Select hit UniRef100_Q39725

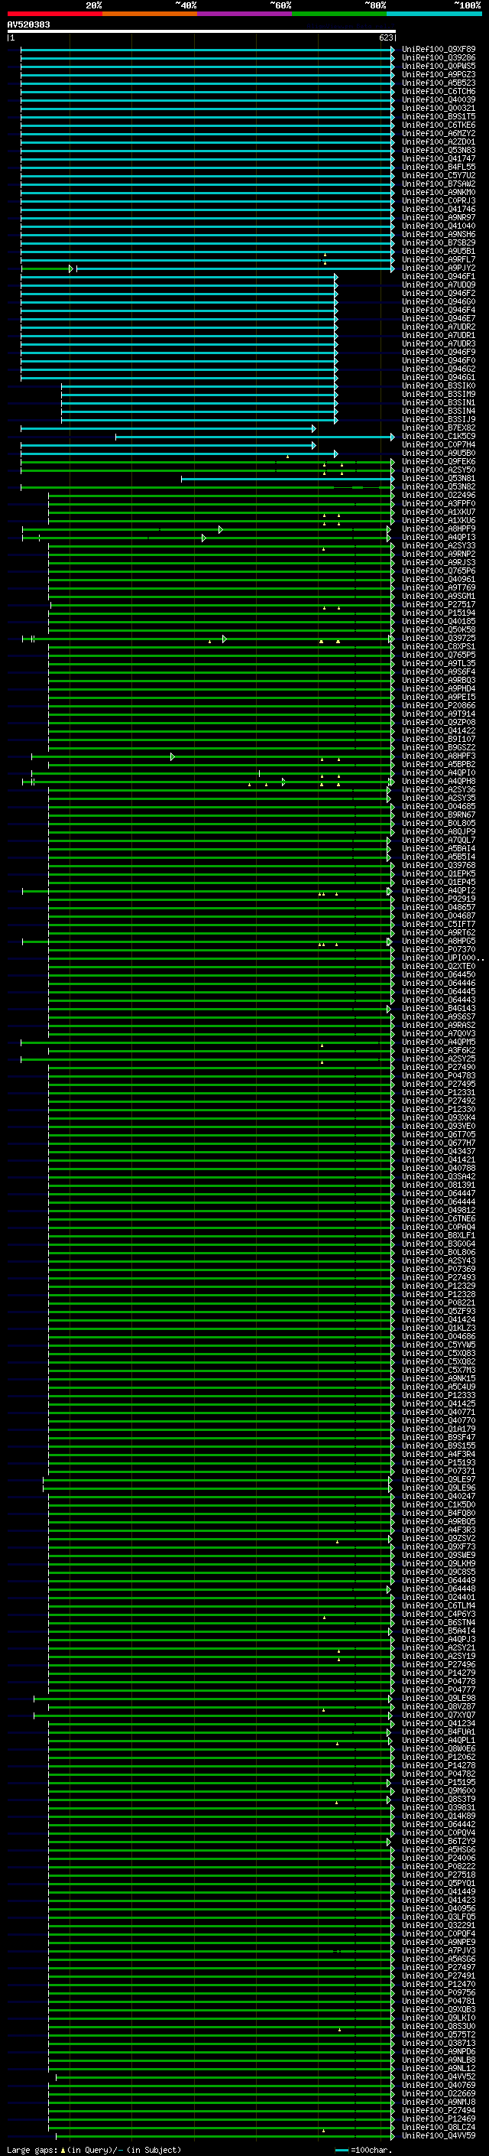tap(439, 638)
